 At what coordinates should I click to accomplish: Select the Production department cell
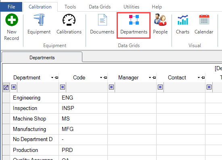coord(34,150)
